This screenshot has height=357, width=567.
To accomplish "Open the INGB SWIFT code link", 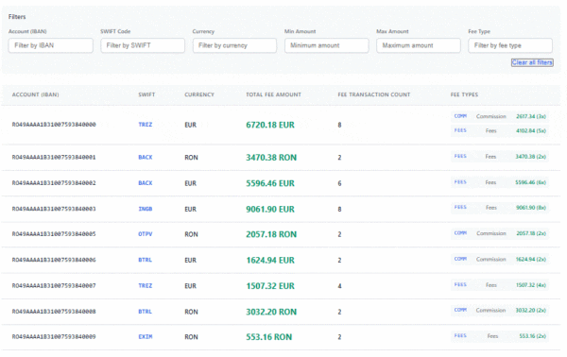I will coord(145,209).
